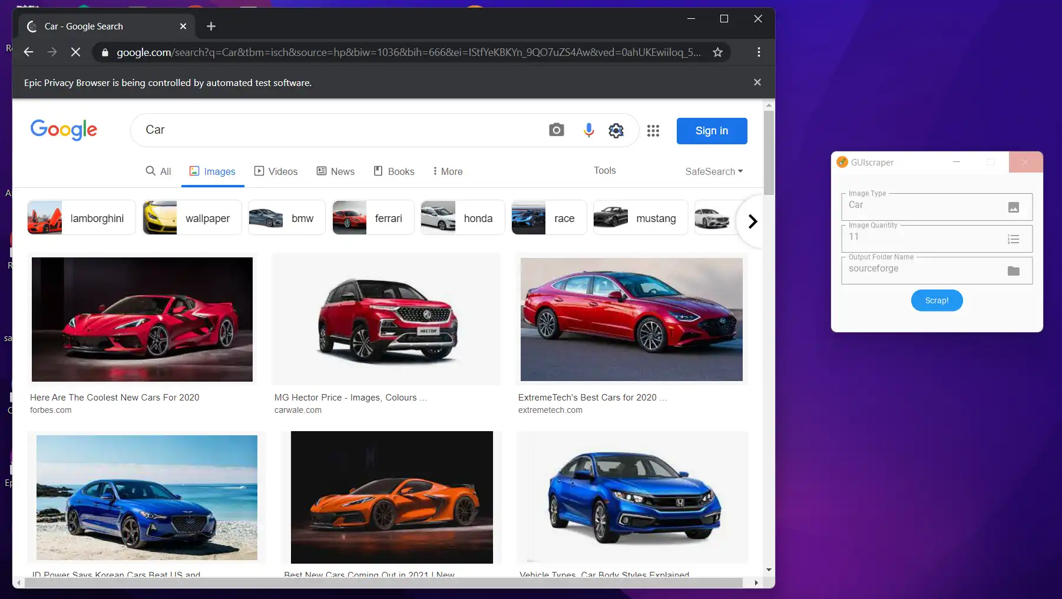Open the orange Corvette image

point(392,498)
